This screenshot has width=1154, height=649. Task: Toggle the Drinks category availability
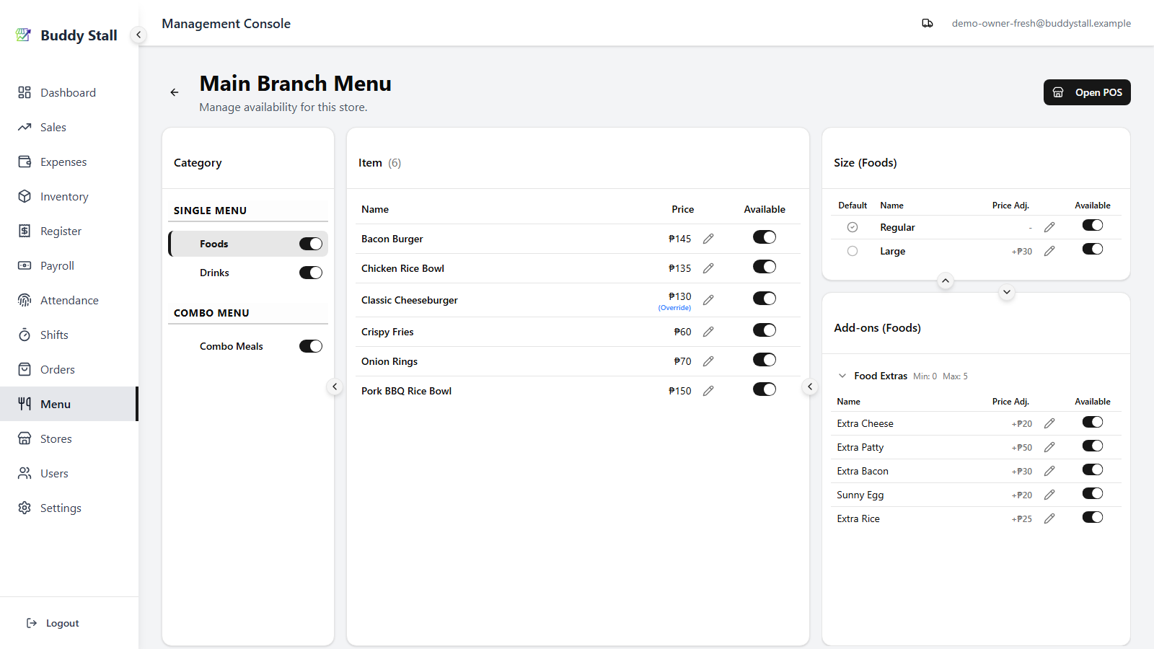pos(311,273)
